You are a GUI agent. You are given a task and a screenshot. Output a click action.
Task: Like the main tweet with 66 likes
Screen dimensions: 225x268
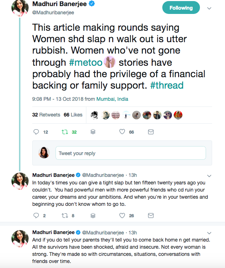point(122,132)
